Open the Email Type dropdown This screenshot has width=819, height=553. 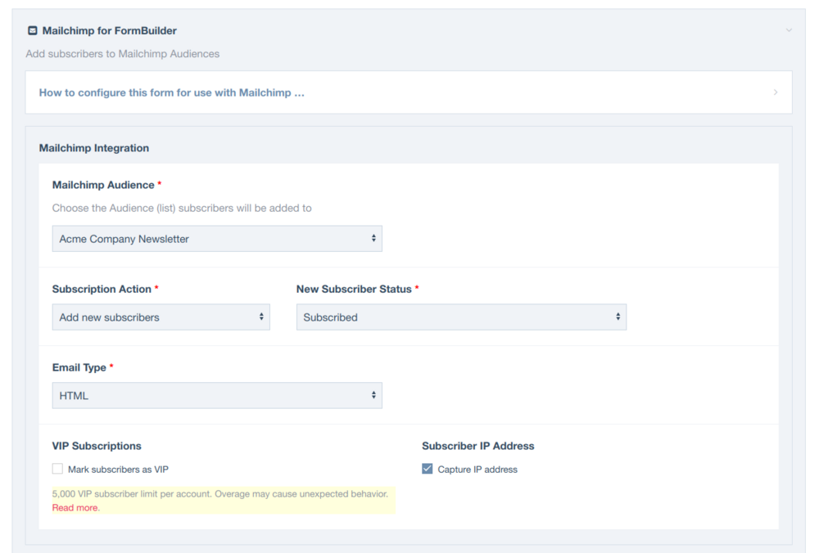pos(216,395)
